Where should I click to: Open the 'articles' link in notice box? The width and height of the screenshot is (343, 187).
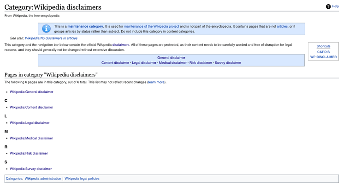282,26
